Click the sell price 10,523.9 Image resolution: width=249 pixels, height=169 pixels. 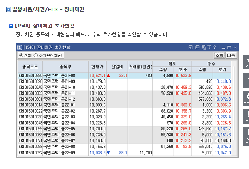pos(183,76)
